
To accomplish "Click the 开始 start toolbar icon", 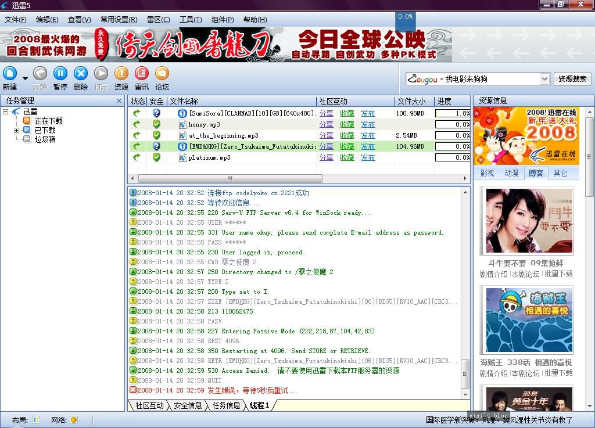I will pyautogui.click(x=40, y=74).
